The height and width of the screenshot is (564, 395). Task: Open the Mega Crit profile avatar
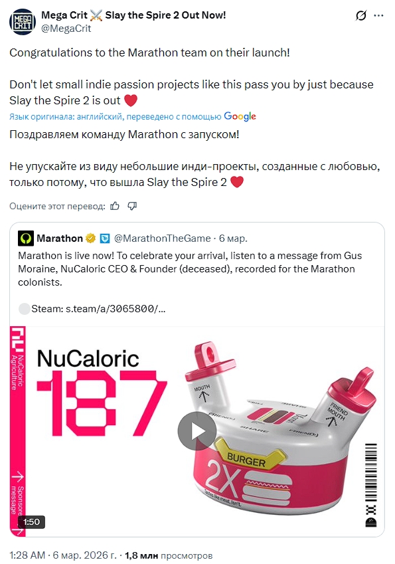[x=23, y=22]
